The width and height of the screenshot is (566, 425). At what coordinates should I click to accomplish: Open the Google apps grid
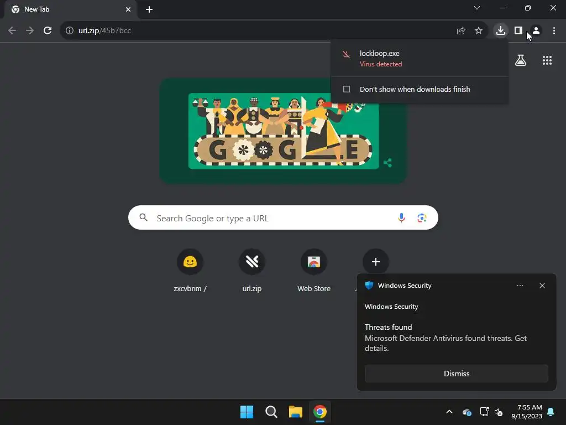(x=547, y=60)
